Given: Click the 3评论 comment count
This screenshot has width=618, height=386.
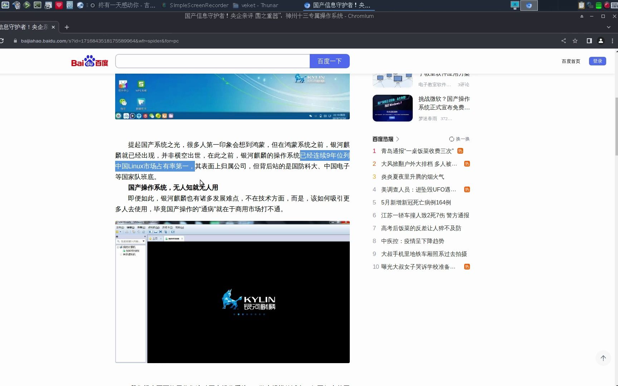Looking at the screenshot, I should (x=463, y=85).
